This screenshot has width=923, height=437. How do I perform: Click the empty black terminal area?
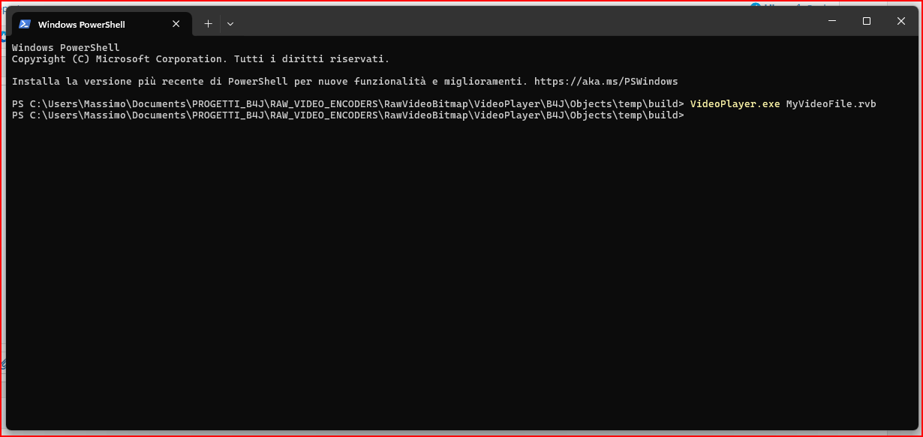461,277
